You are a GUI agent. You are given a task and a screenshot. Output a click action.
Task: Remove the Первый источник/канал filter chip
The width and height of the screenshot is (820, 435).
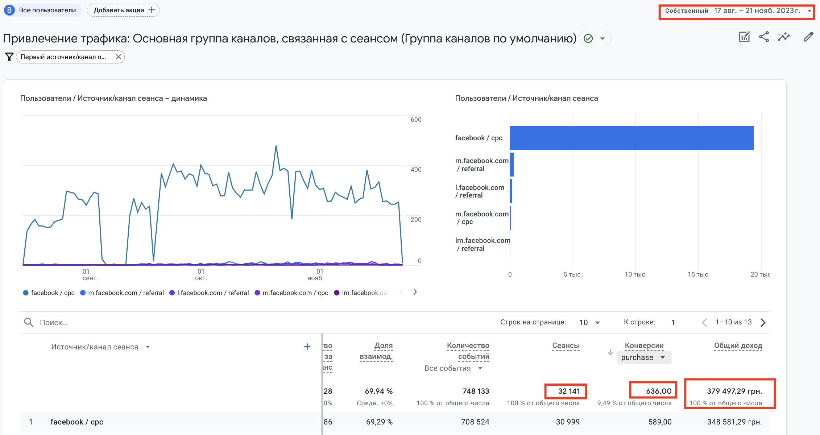(118, 57)
